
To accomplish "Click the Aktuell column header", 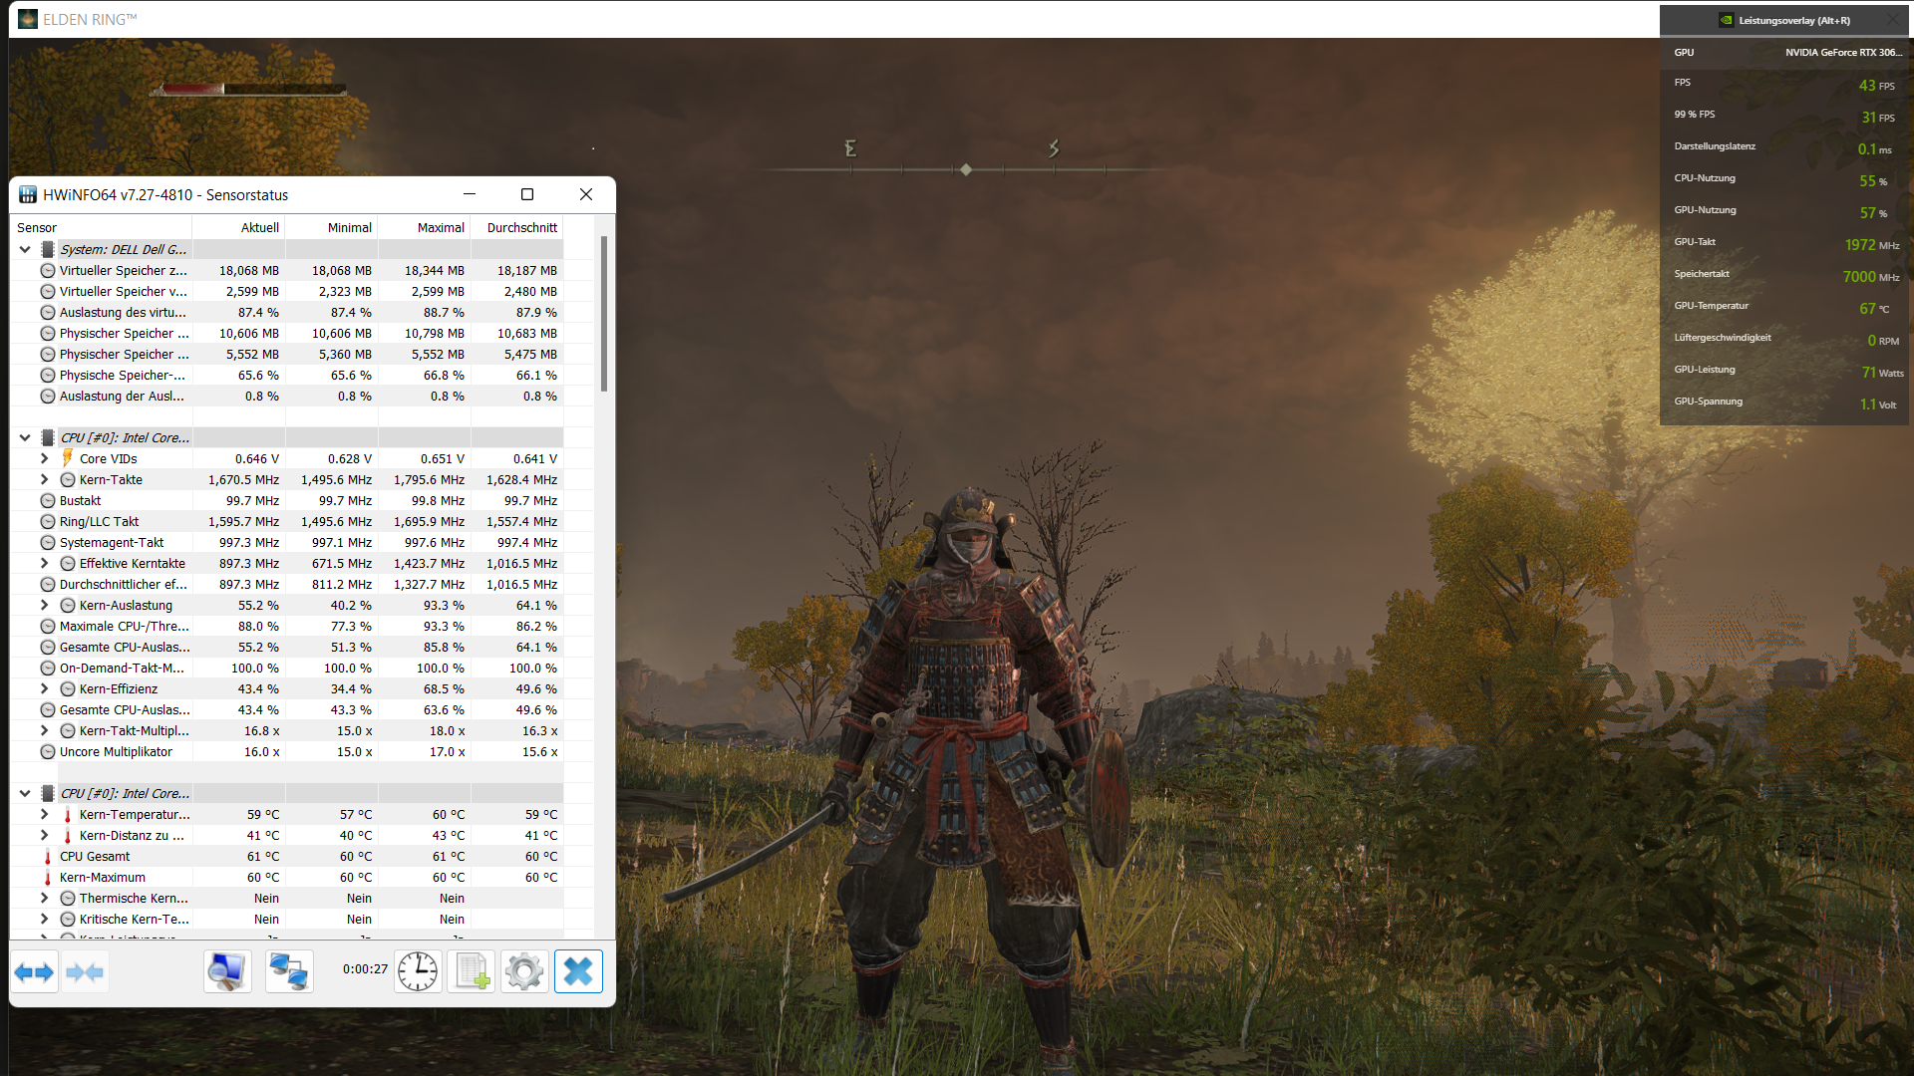I will (259, 227).
